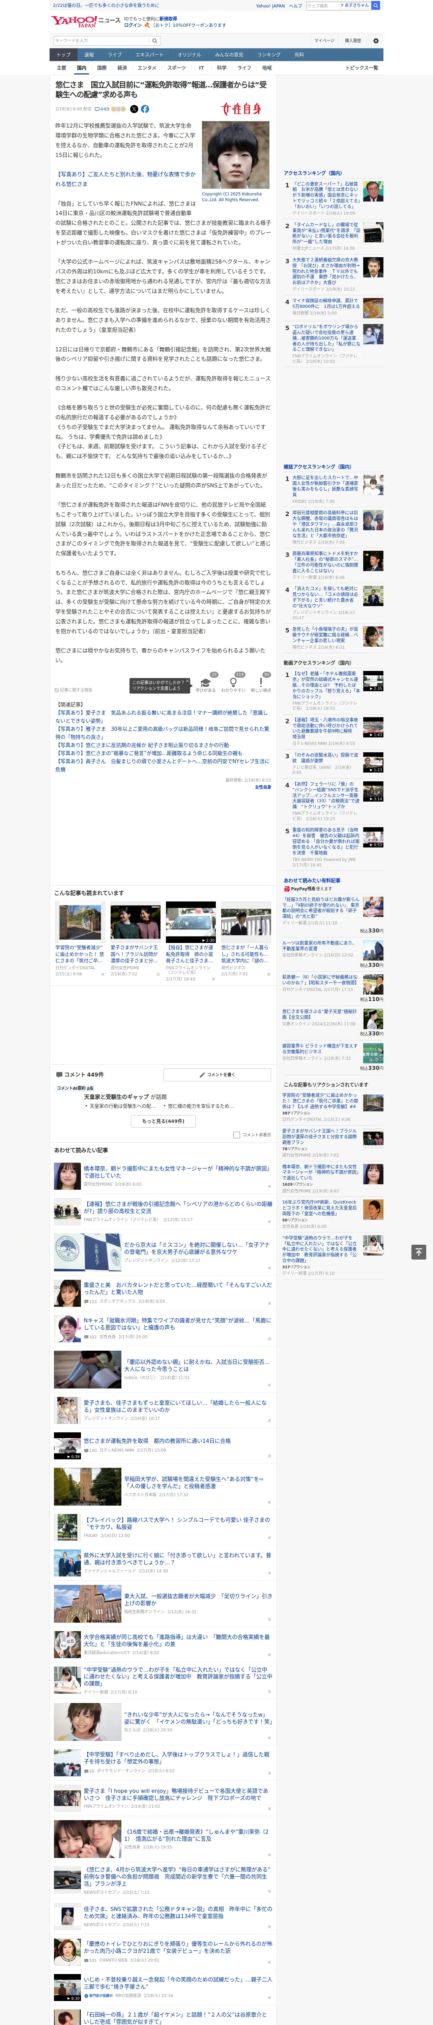Open the 速報 tab

(89, 54)
